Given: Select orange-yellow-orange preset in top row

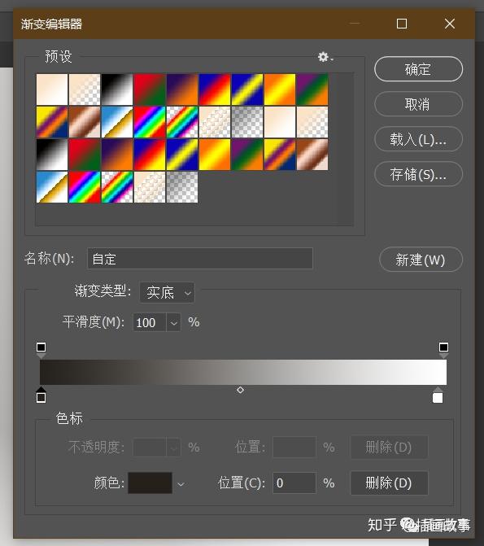Looking at the screenshot, I should [280, 90].
